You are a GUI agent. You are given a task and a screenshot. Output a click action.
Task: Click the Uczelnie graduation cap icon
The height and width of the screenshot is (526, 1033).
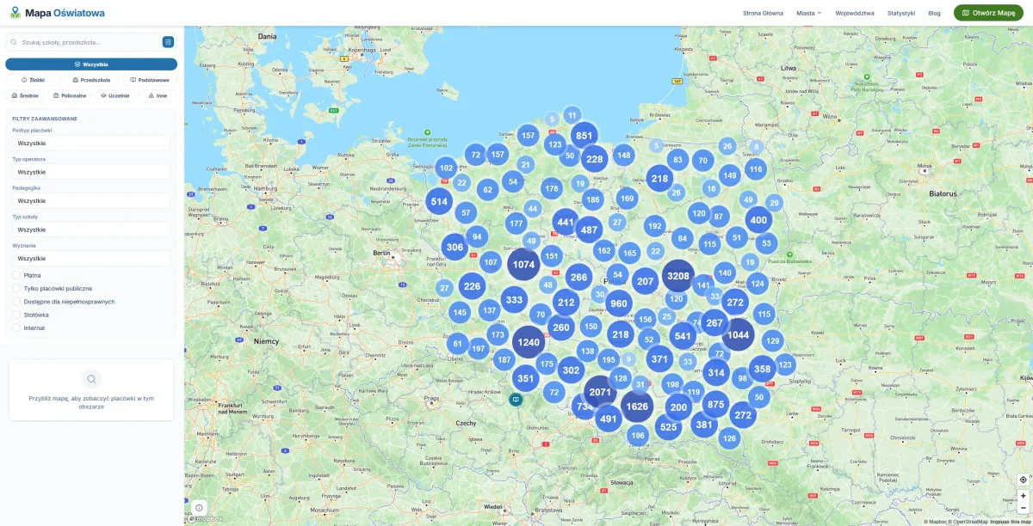(103, 95)
